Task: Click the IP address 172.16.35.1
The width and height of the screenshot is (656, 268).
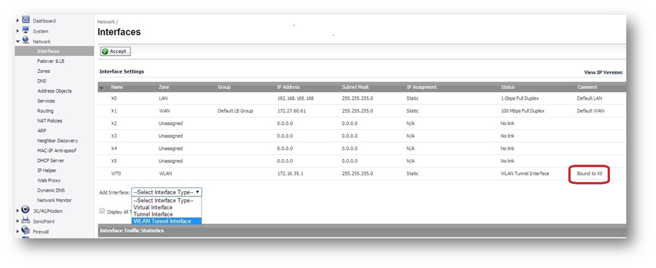Action: [x=289, y=173]
